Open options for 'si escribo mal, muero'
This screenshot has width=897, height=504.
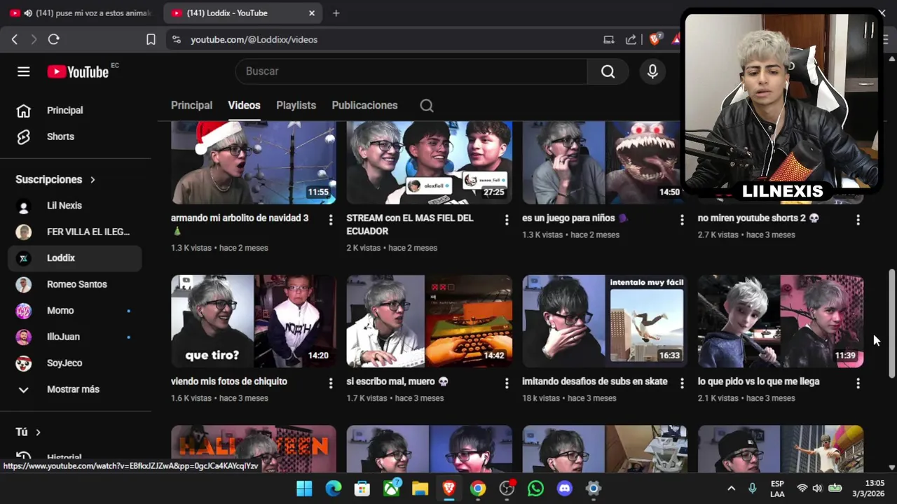coord(507,383)
